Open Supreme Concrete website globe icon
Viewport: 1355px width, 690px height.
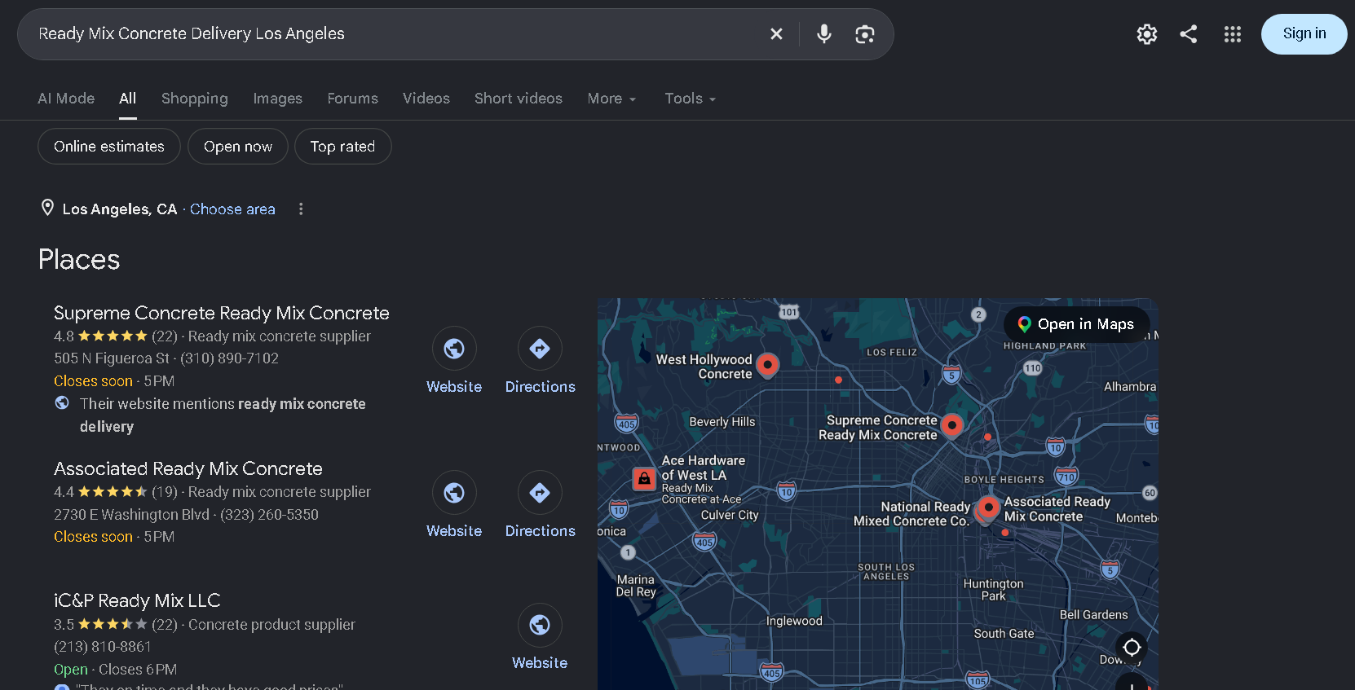454,349
